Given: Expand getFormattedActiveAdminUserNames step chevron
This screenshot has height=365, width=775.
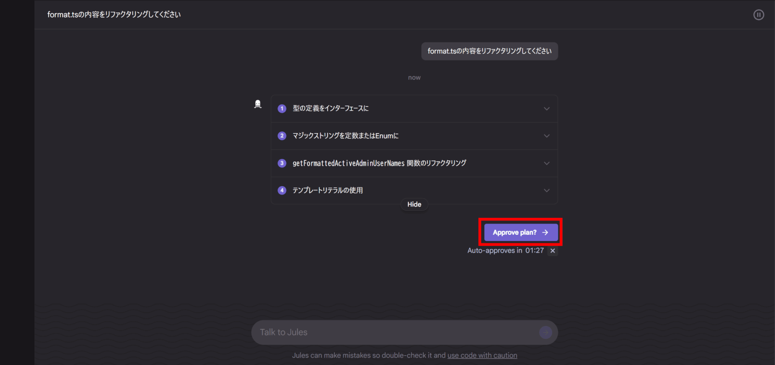Looking at the screenshot, I should [x=546, y=163].
